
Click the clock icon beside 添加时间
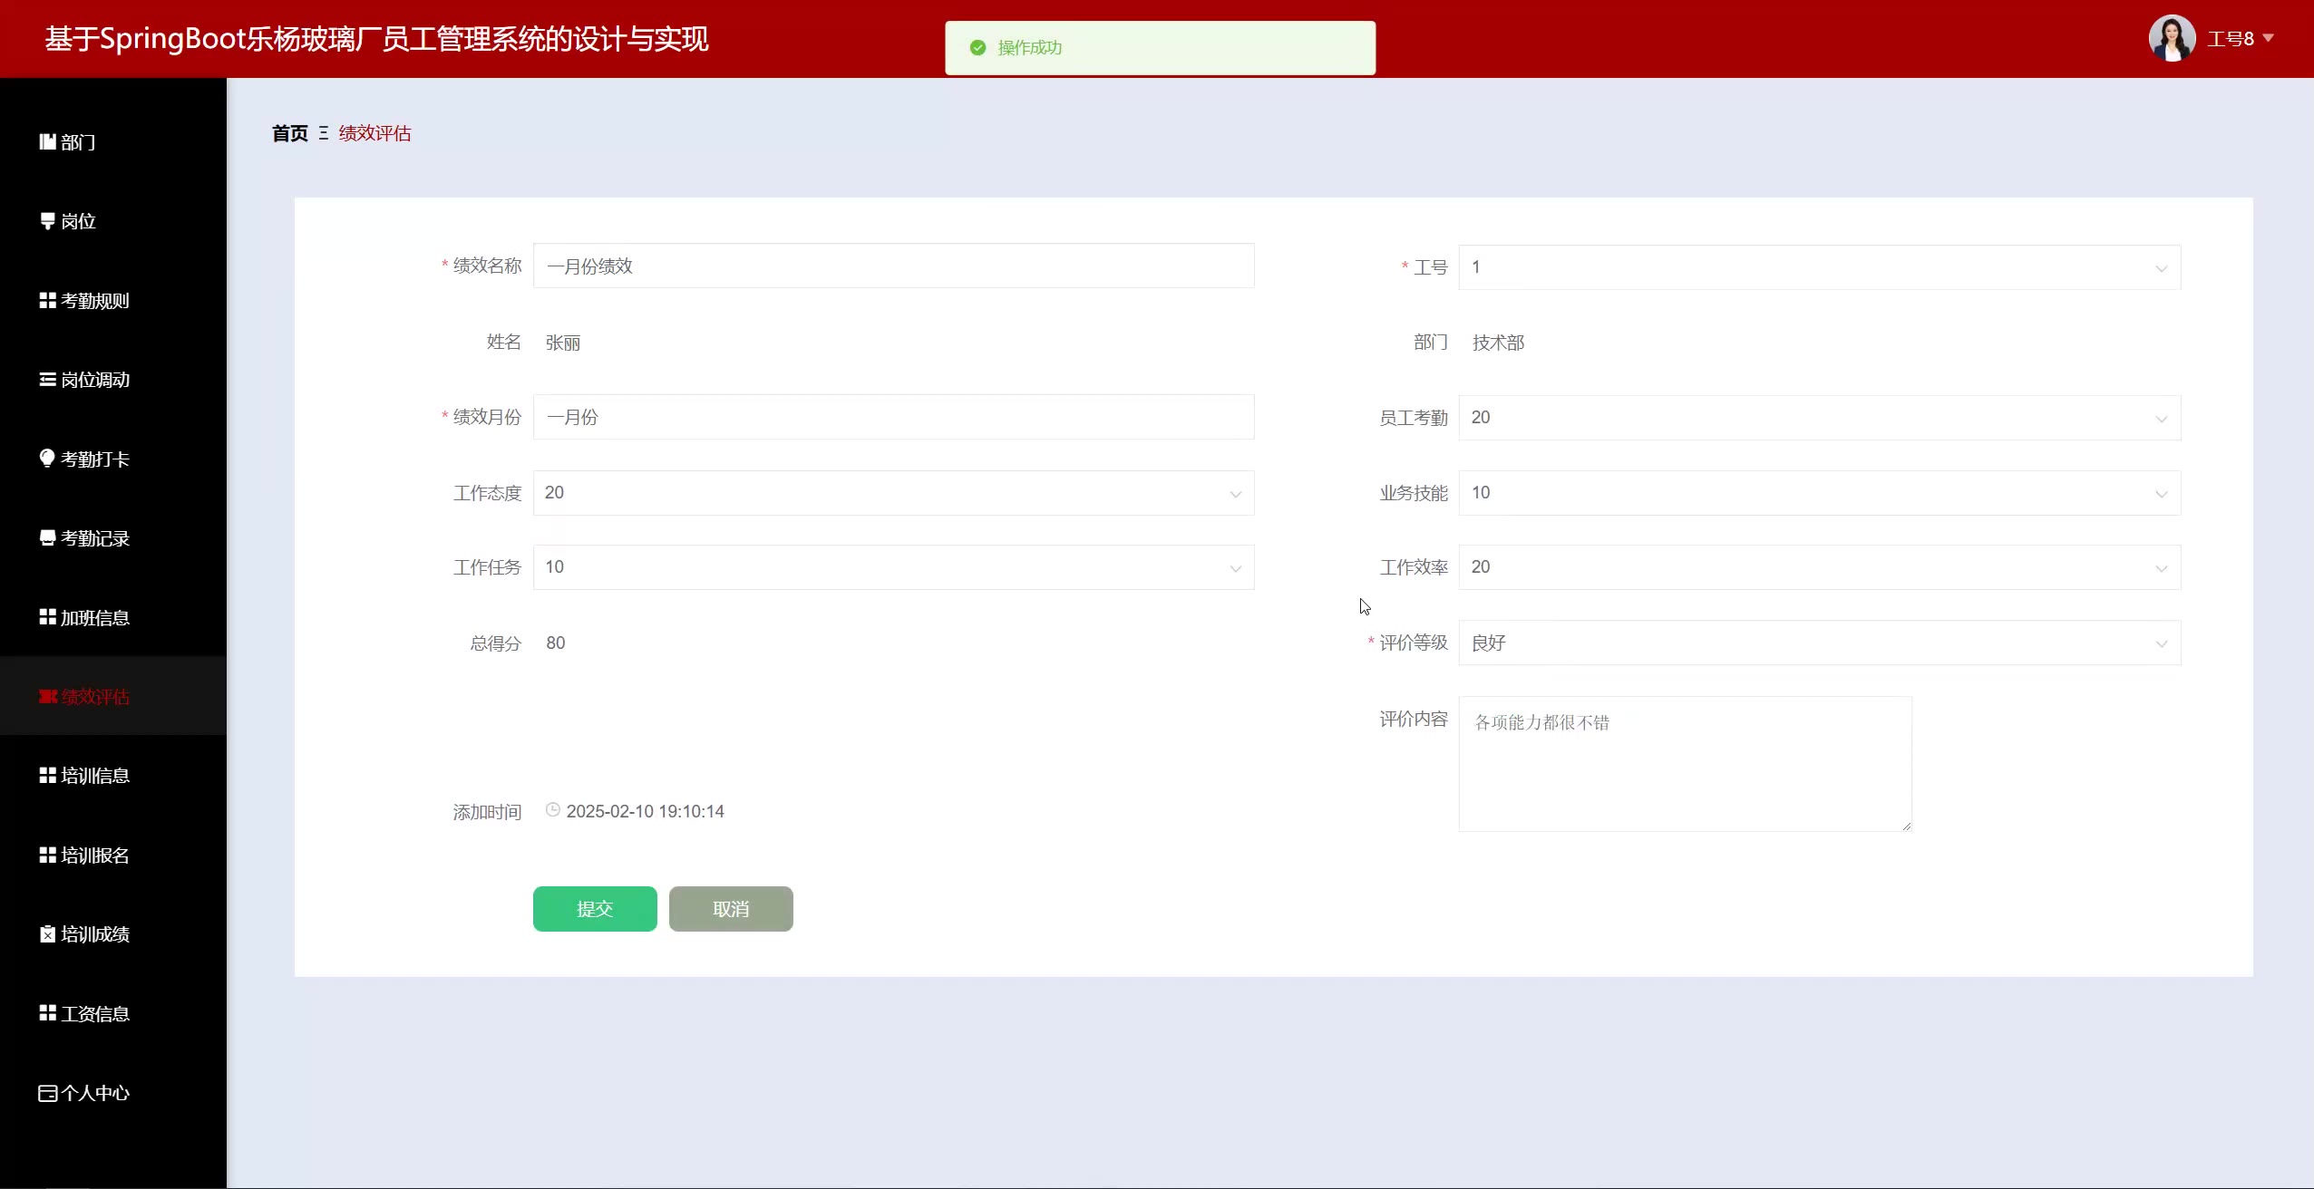coord(552,810)
